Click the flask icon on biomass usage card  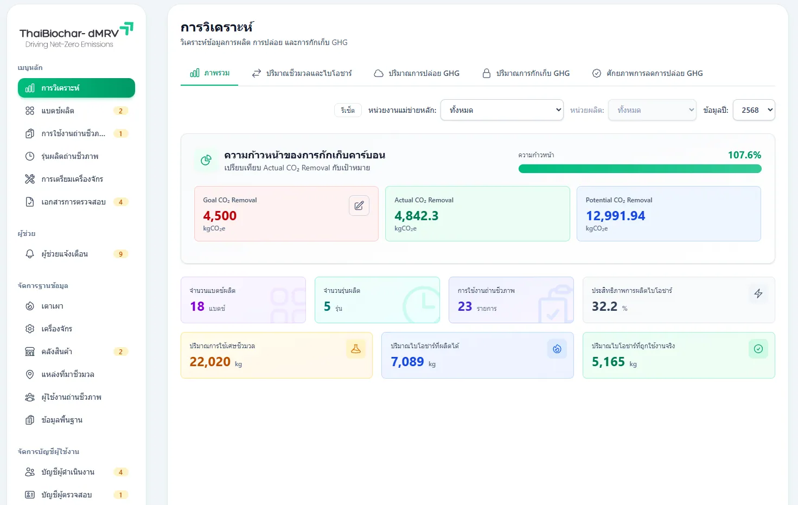[356, 349]
